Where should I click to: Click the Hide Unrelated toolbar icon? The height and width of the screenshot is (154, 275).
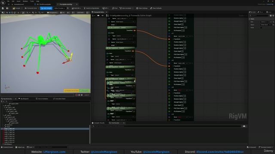(x=125, y=8)
